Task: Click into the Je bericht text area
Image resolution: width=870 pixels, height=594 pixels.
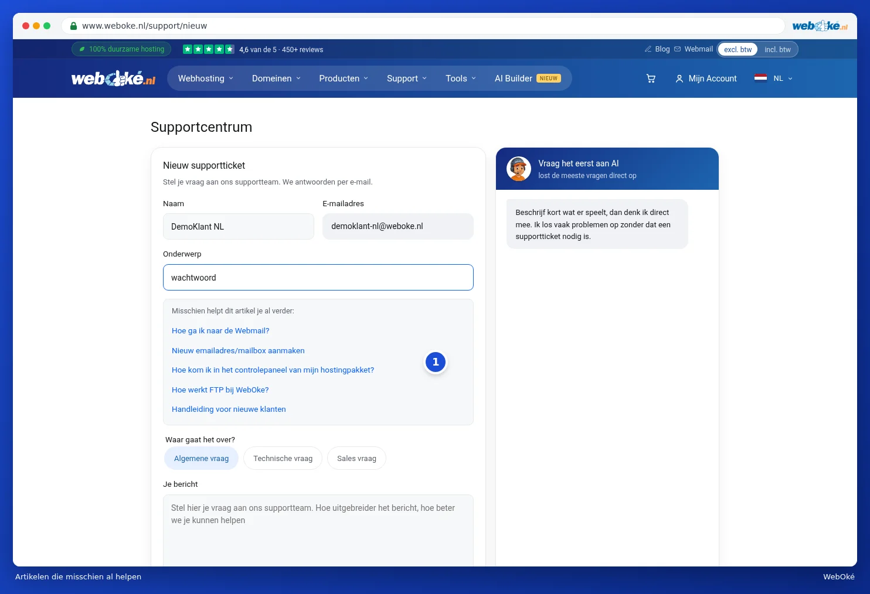Action: (318, 530)
